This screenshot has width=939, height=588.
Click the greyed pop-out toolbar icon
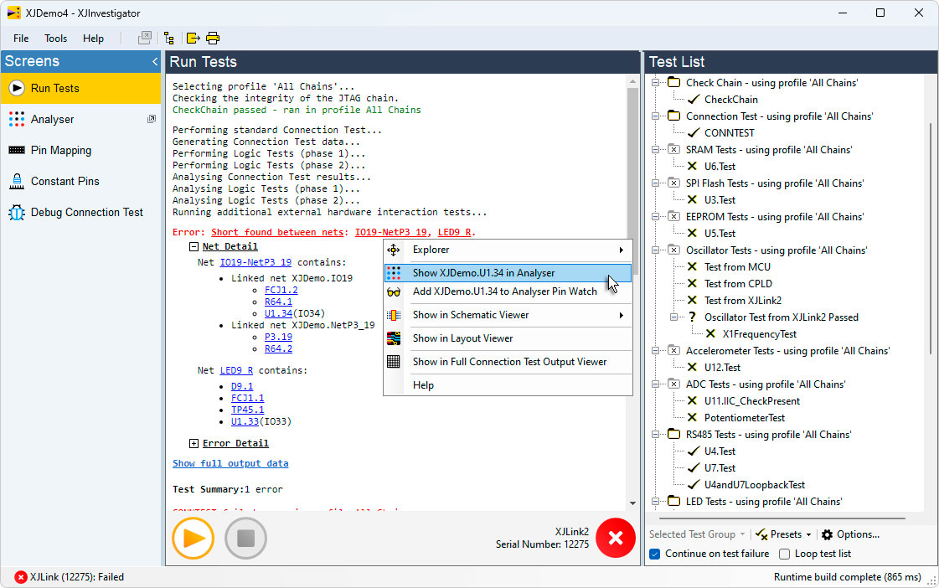click(x=144, y=39)
